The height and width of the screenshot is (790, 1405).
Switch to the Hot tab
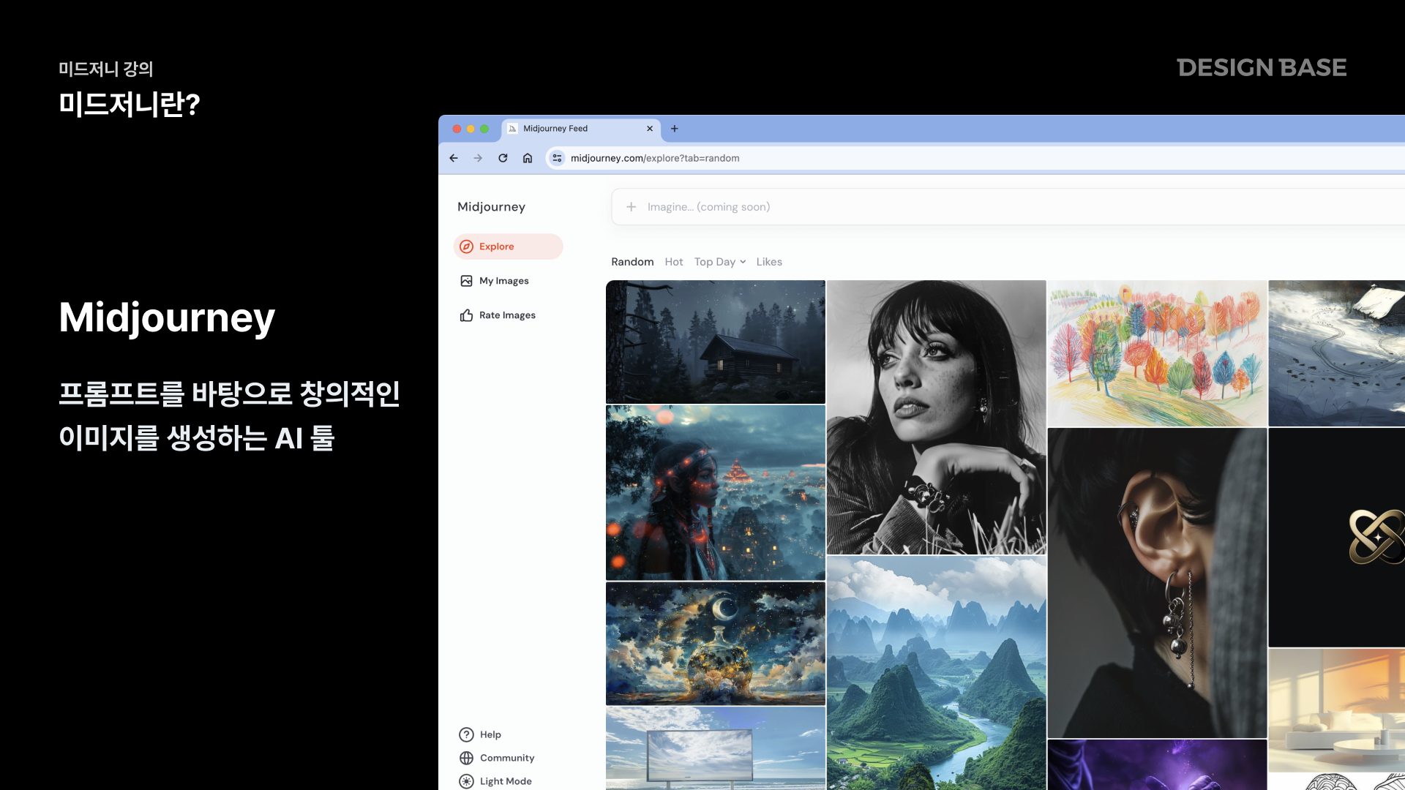(674, 262)
